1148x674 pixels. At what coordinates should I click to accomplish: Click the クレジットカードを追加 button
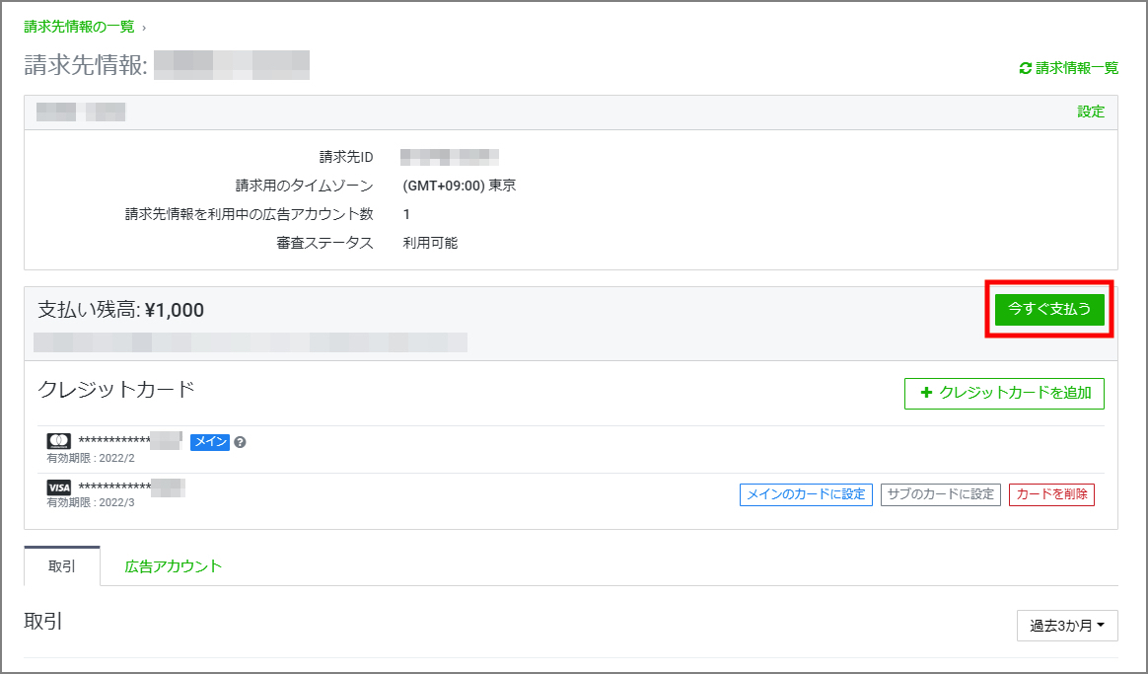[1004, 393]
